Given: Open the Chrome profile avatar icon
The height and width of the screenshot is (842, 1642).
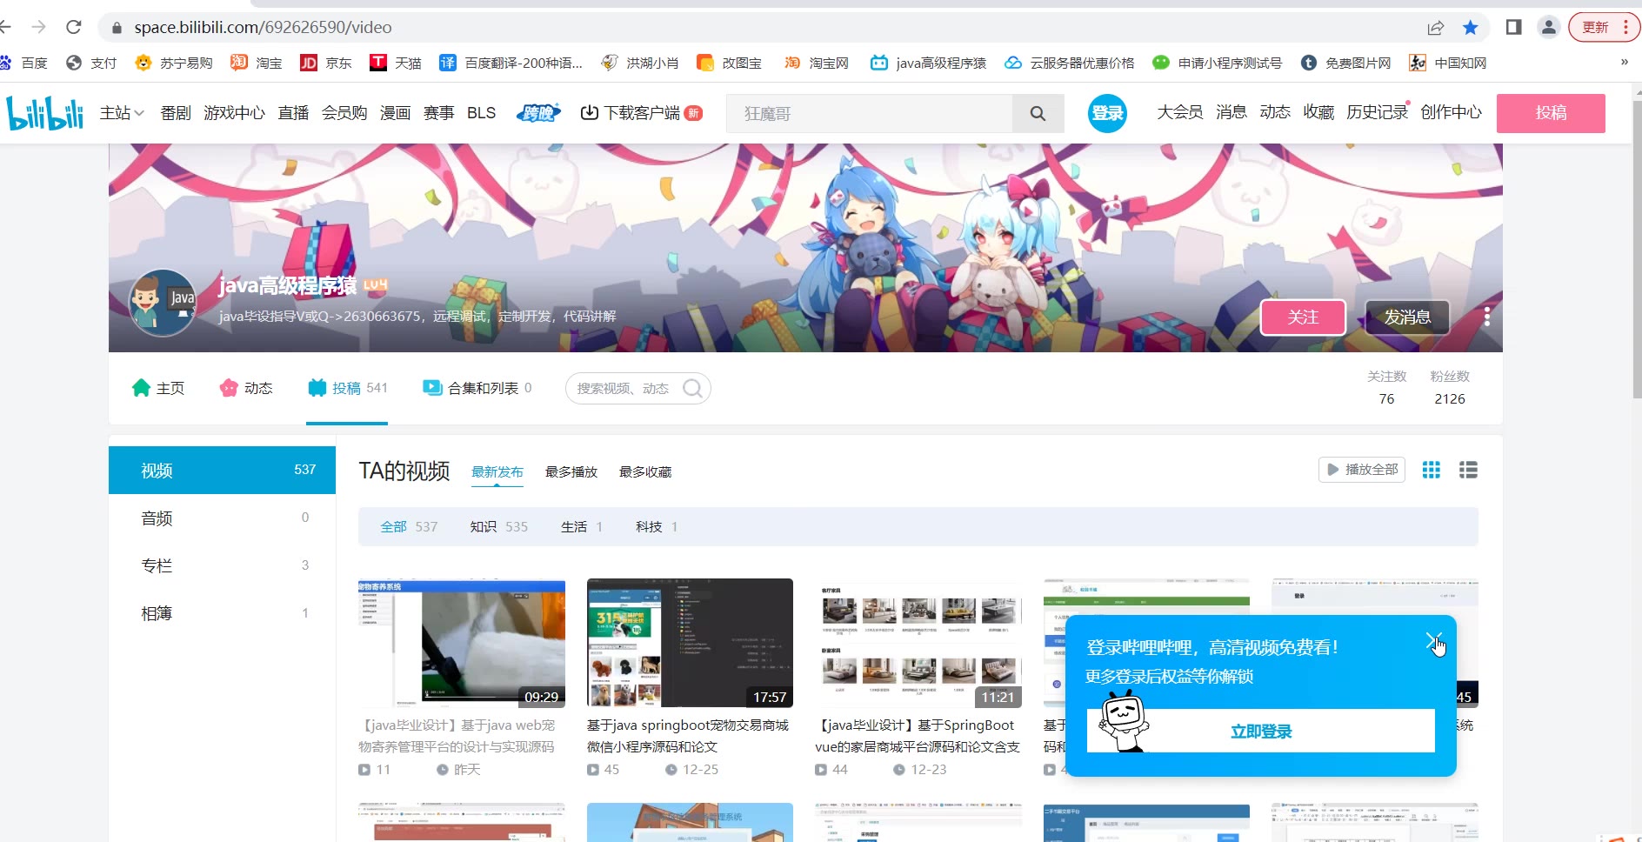Looking at the screenshot, I should tap(1549, 27).
